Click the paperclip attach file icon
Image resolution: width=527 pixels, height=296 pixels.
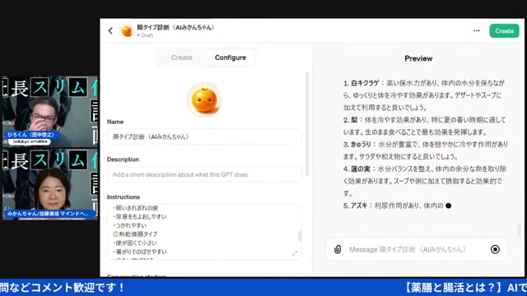(338, 249)
